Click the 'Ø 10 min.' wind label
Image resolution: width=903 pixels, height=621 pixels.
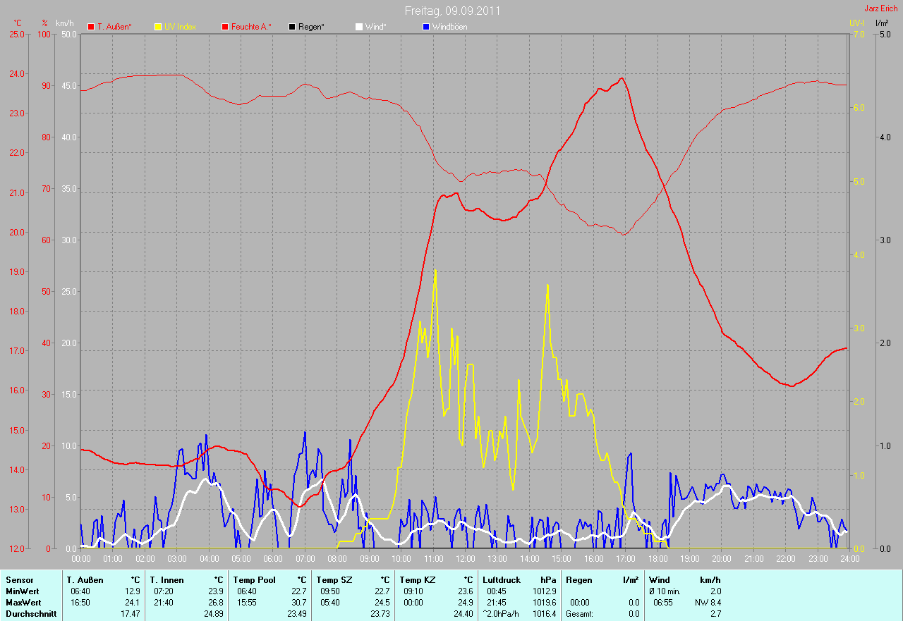click(x=666, y=591)
